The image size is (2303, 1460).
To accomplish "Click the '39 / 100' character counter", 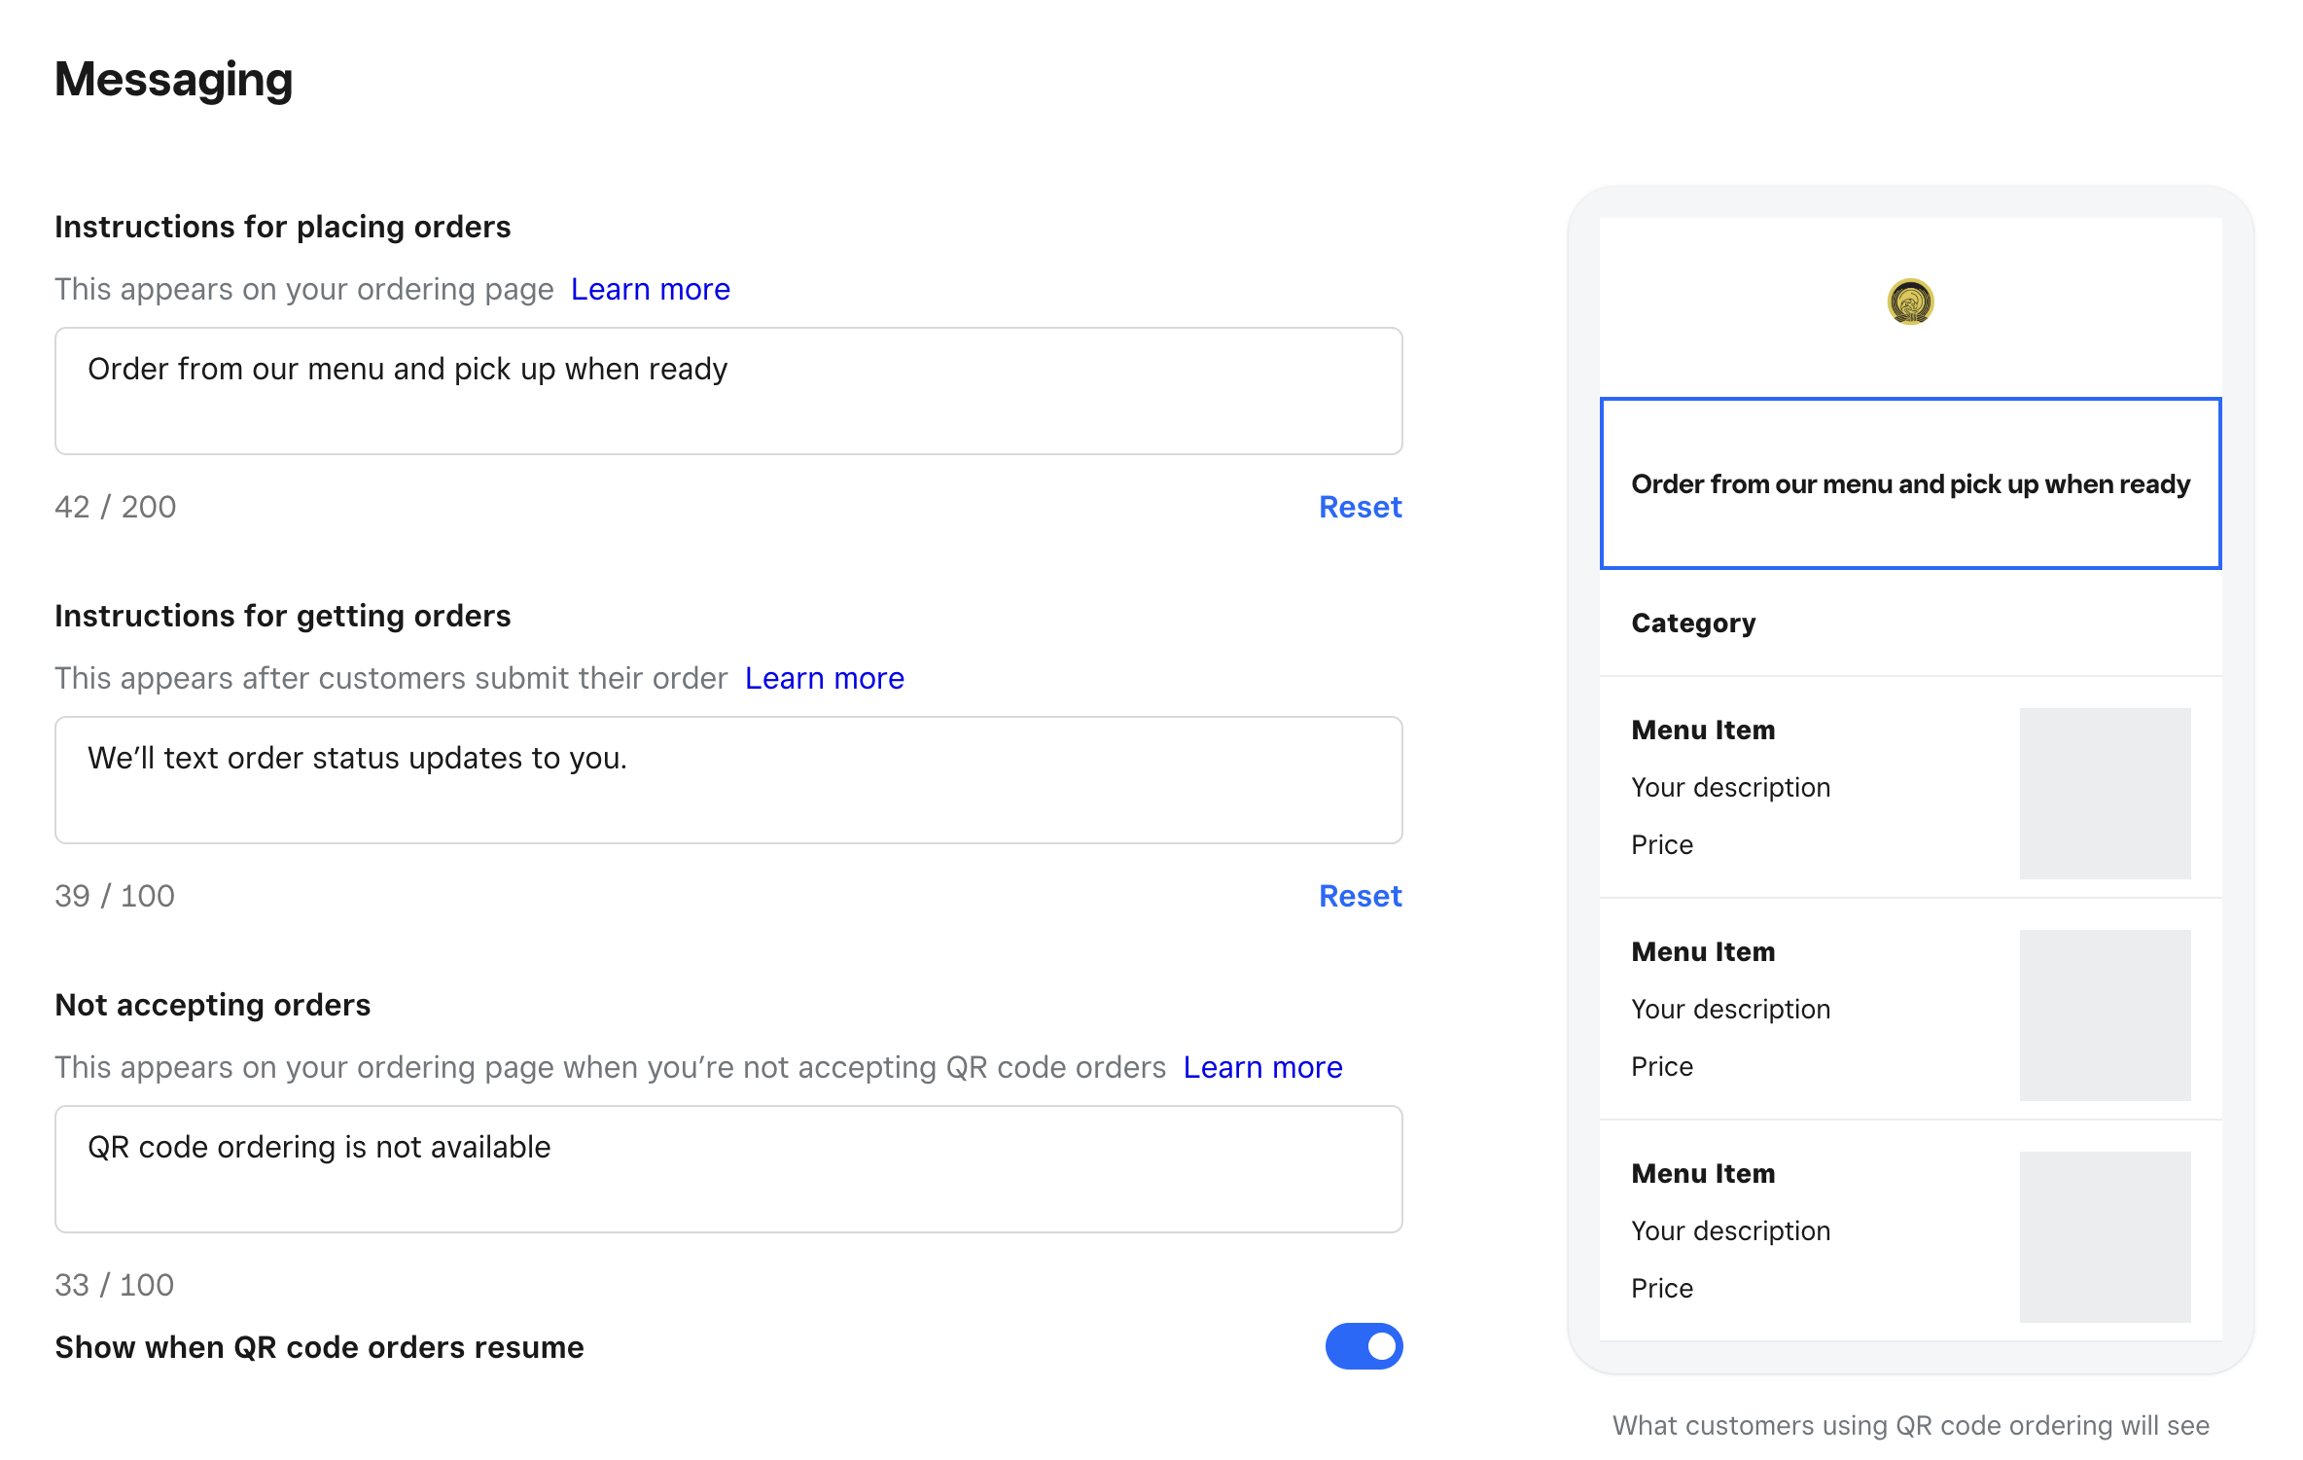I will [115, 896].
